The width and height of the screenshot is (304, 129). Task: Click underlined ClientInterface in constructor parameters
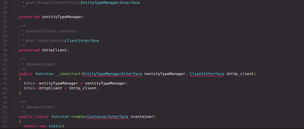pyautogui.click(x=207, y=74)
